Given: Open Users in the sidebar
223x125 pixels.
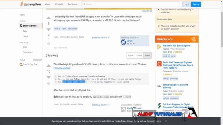Looking at the screenshot, I should coord(25,36).
